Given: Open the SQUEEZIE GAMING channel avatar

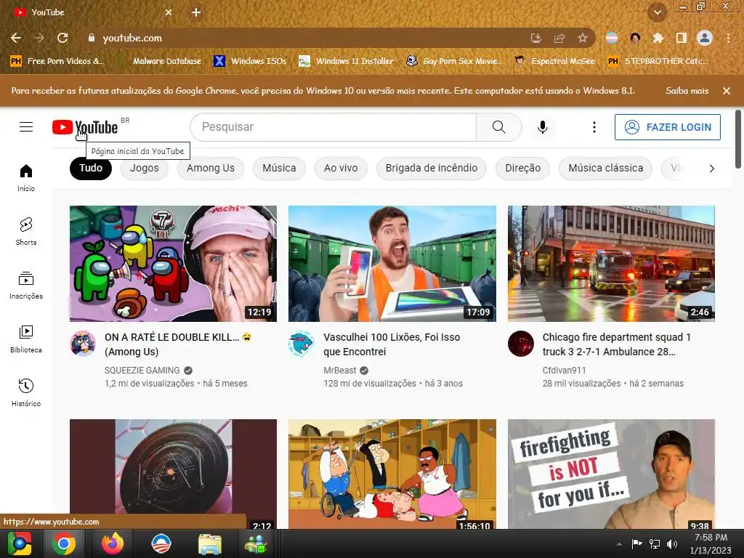Looking at the screenshot, I should point(83,344).
